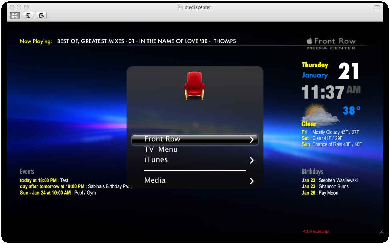Click the weather cloud and sun icon
390x244 pixels.
[321, 115]
